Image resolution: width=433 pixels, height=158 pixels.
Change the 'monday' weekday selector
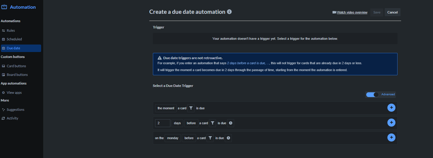click(x=173, y=138)
